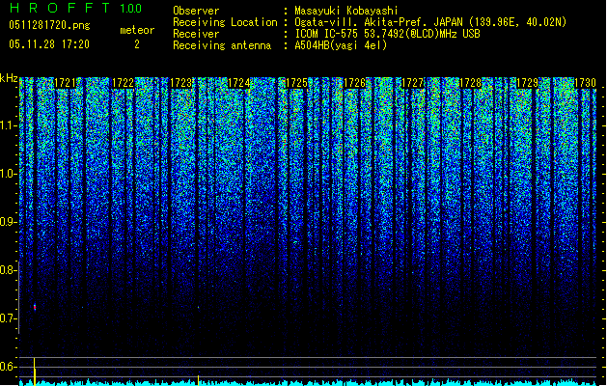Click the 1730 time marker

(x=585, y=83)
